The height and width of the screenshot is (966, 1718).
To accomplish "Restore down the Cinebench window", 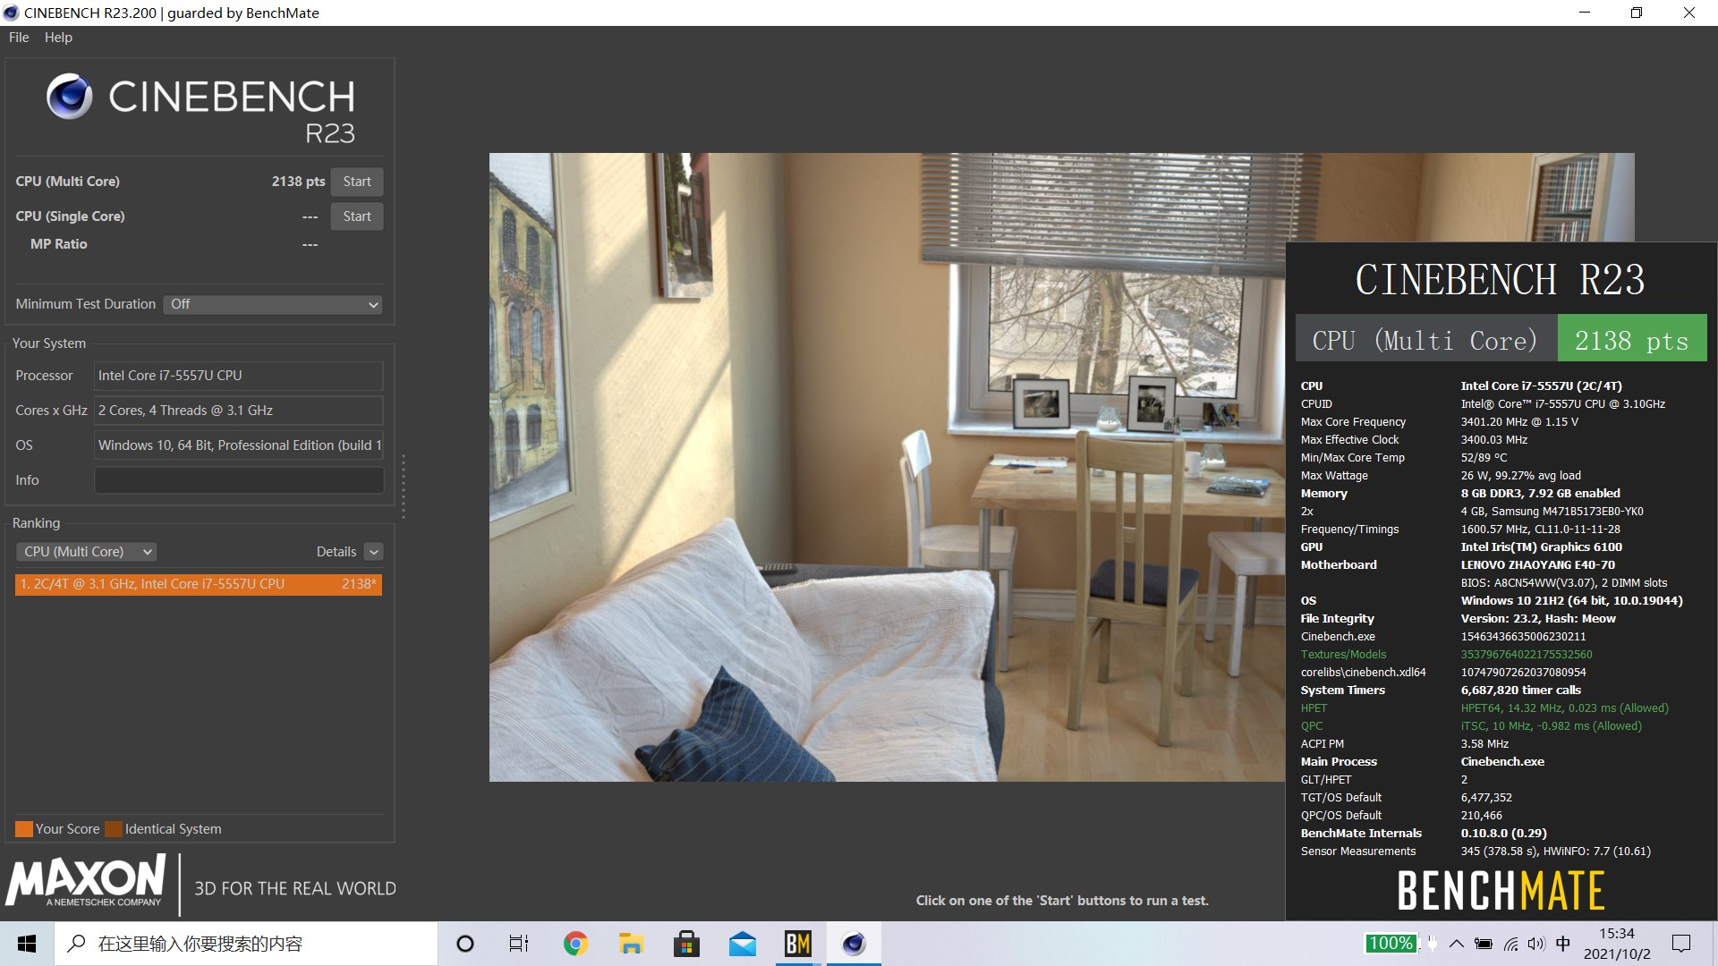I will pos(1637,13).
